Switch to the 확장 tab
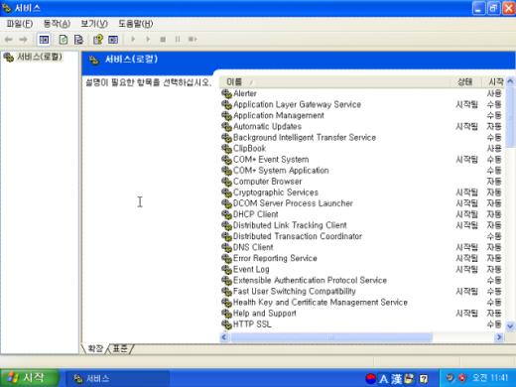 click(x=95, y=348)
